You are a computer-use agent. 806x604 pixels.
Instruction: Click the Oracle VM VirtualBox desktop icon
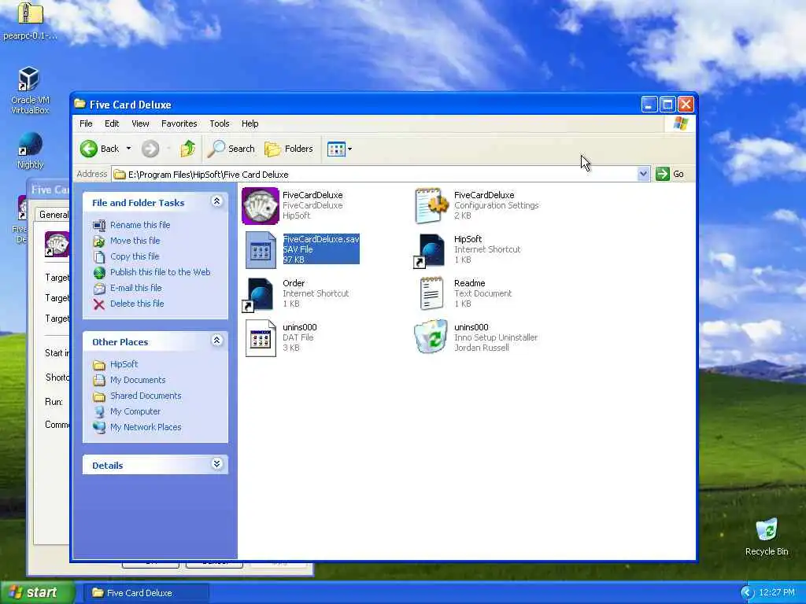[x=29, y=79]
